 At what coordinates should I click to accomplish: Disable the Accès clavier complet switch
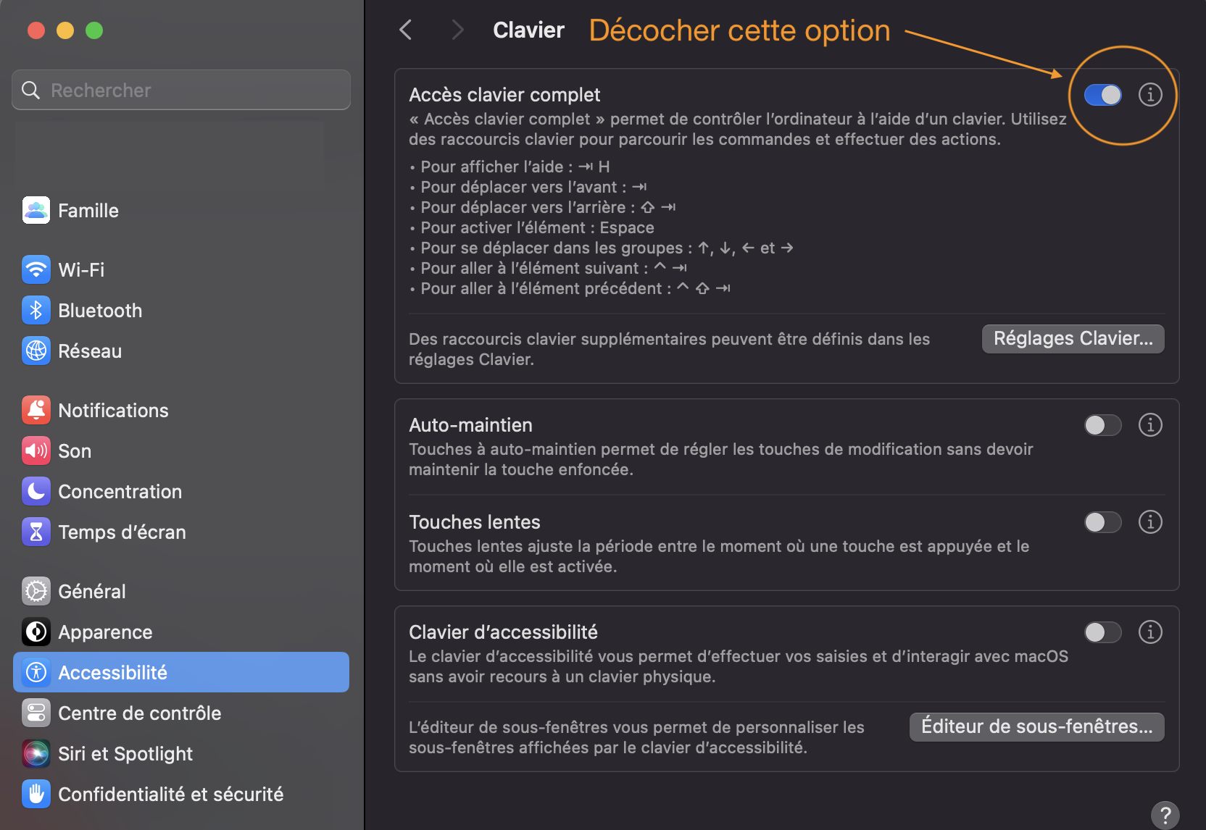click(x=1102, y=95)
